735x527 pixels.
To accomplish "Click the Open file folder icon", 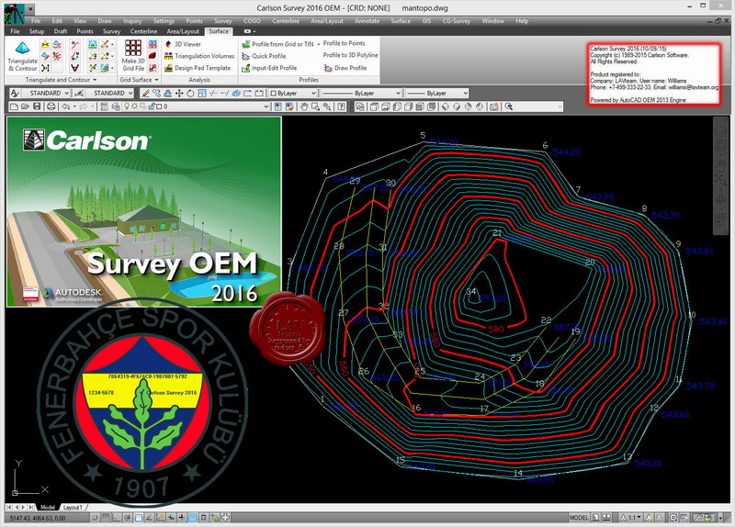I will [26, 107].
